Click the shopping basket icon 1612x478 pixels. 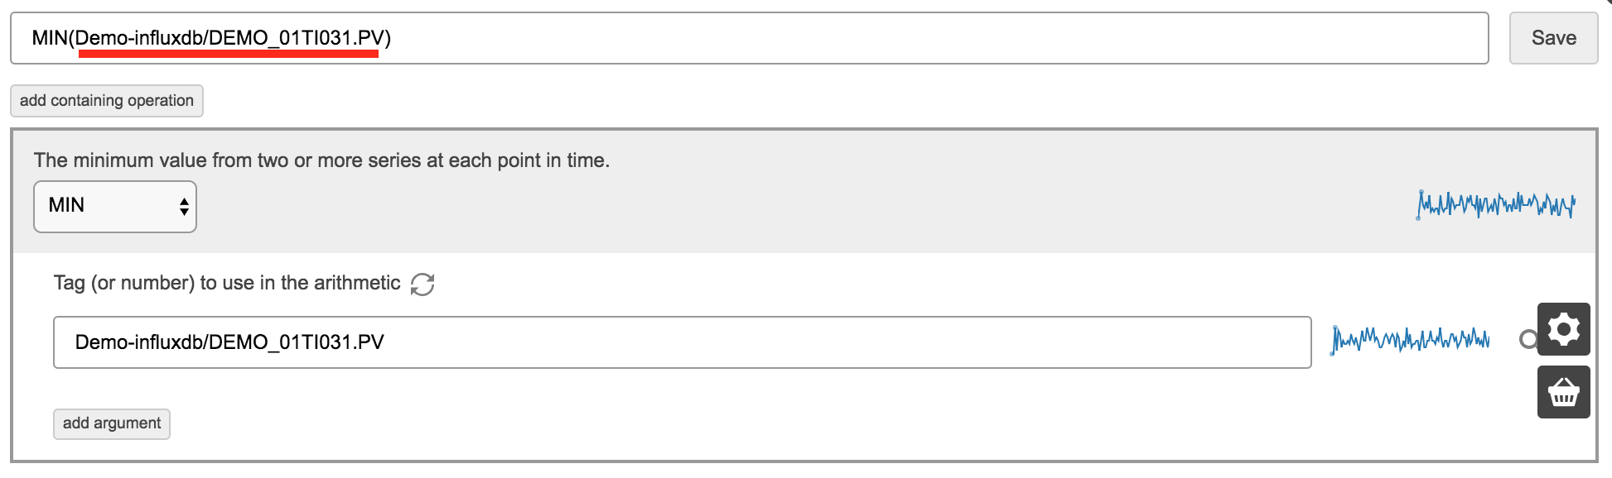(1563, 392)
